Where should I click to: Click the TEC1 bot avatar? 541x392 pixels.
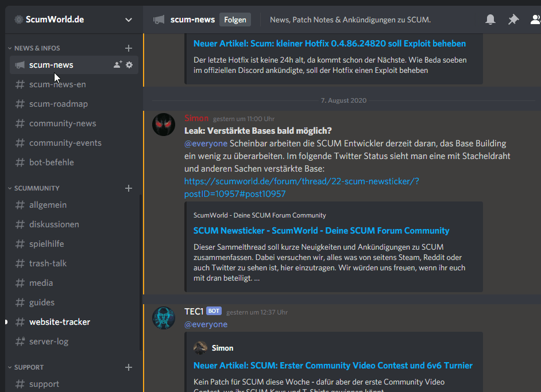click(x=164, y=318)
